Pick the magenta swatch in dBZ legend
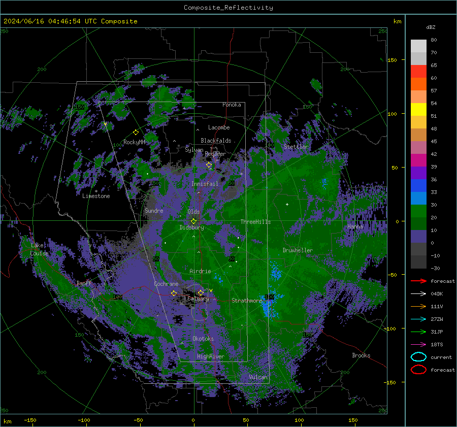The width and height of the screenshot is (457, 427). coord(418,160)
